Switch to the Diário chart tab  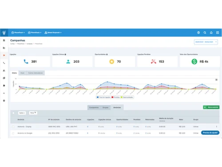pos(14,73)
